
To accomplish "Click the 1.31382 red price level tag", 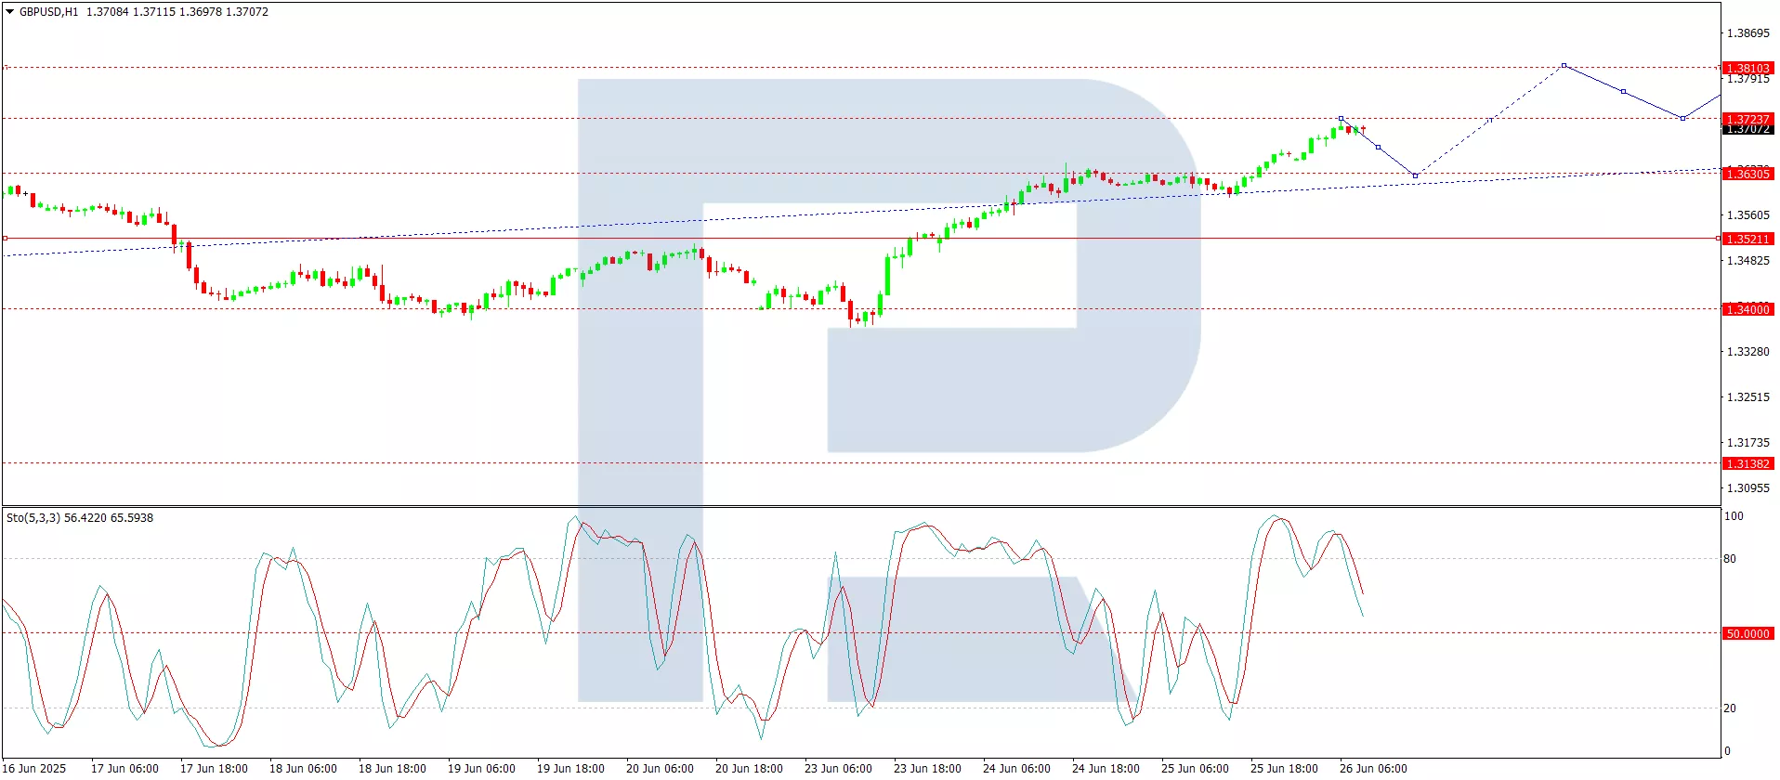I will point(1747,463).
